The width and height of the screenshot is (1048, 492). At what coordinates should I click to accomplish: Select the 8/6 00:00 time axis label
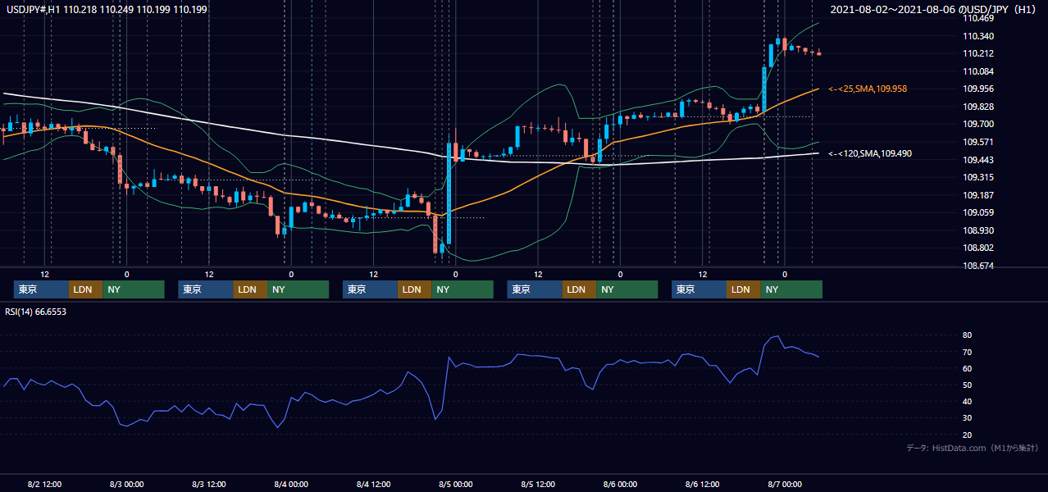[x=620, y=484]
